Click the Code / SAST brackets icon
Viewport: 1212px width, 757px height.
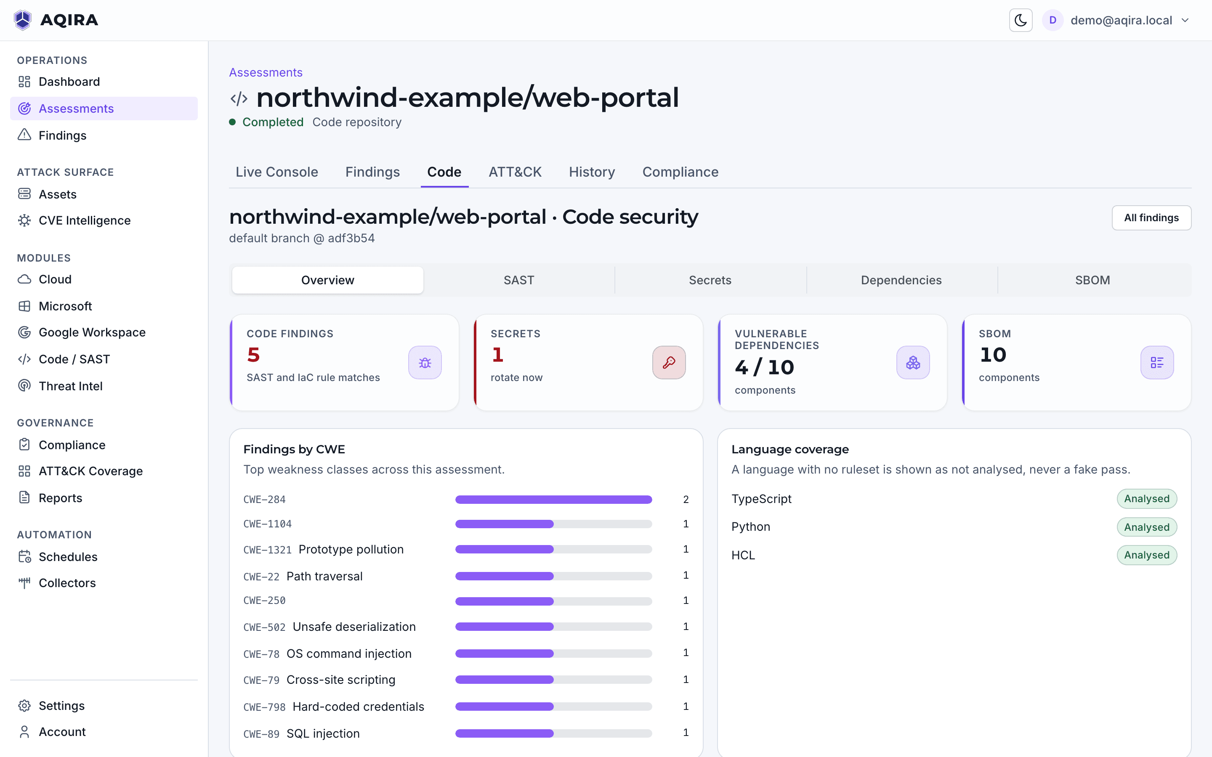click(x=24, y=359)
